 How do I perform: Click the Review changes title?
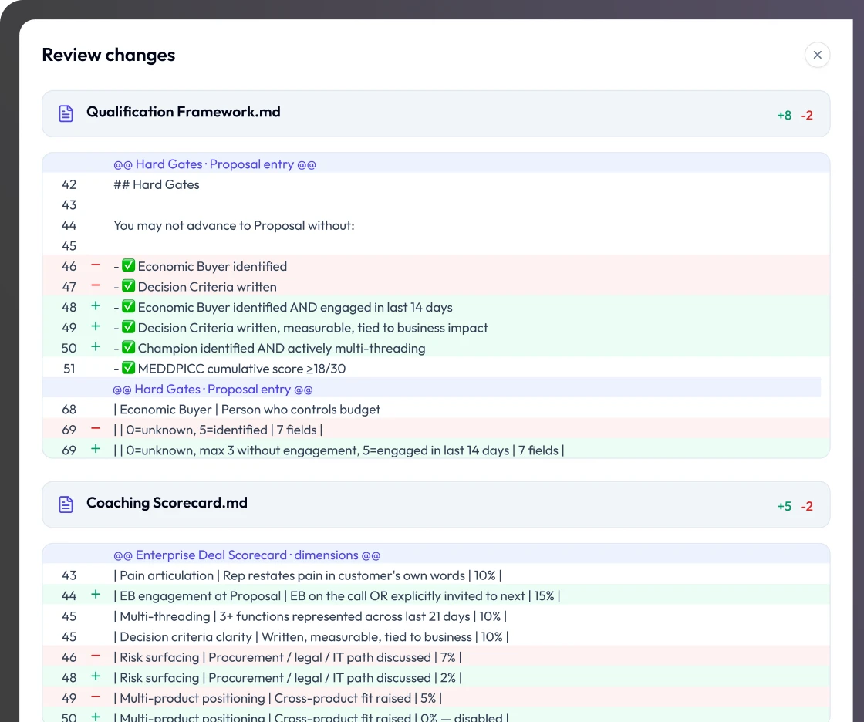point(109,55)
